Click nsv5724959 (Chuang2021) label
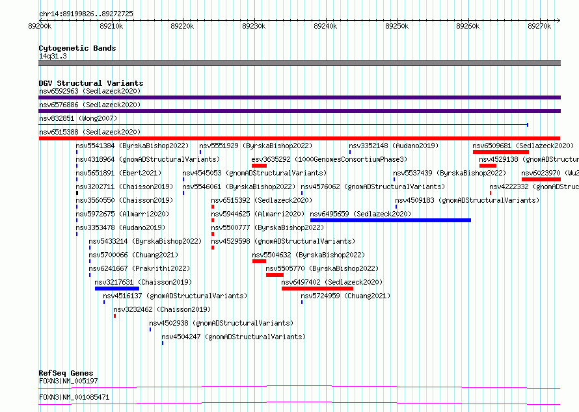Screen dimensions: 579x412 (x=345, y=296)
